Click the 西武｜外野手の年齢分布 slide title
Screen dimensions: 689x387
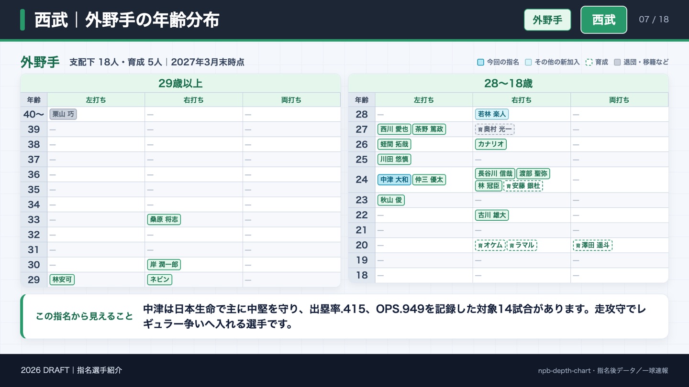[127, 20]
